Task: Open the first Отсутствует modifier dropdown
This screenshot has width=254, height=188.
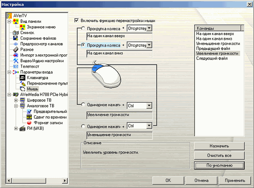Action: tap(149, 29)
